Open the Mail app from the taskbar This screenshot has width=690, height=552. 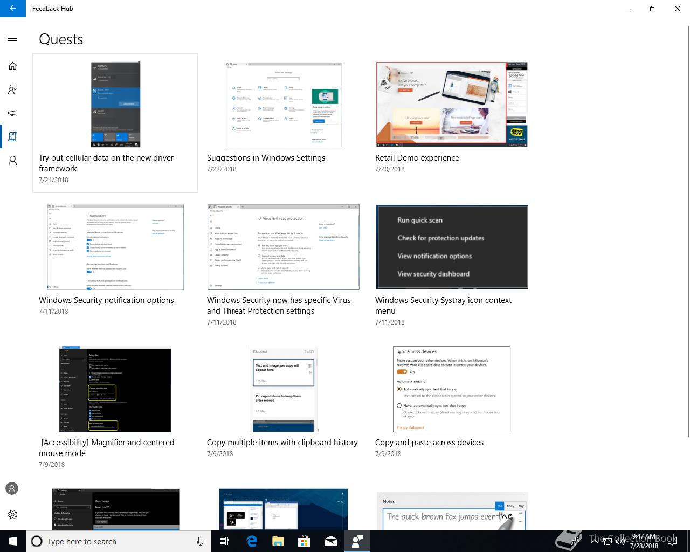(x=330, y=541)
